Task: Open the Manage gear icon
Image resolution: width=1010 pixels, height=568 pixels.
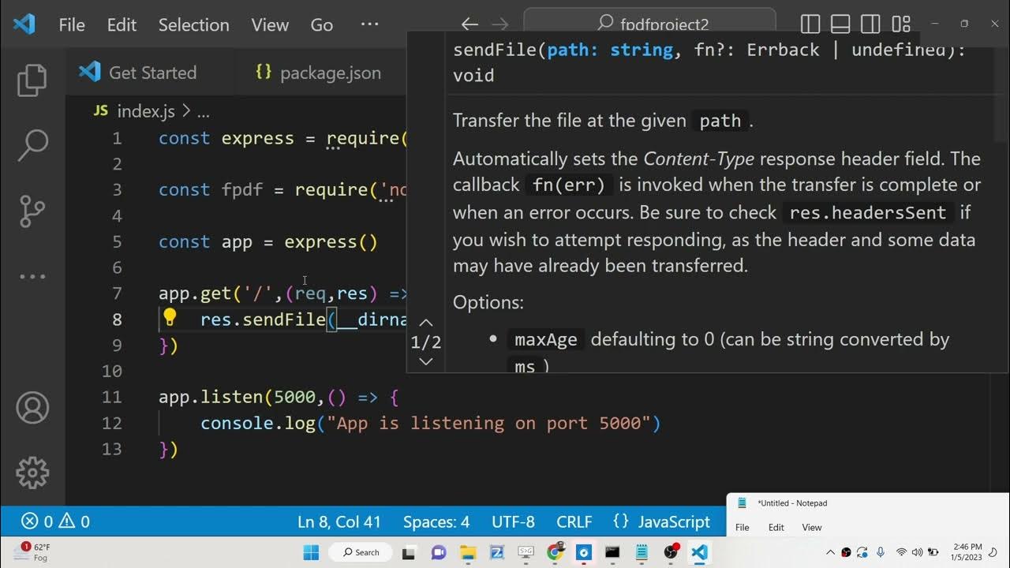Action: click(32, 473)
